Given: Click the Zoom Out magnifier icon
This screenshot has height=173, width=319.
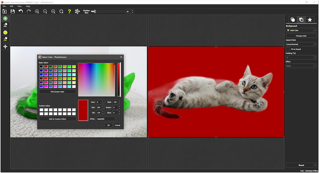Looking at the screenshot, I should coord(45,12).
